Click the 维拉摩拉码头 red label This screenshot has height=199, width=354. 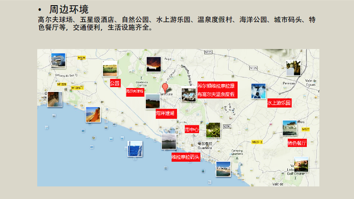click(x=186, y=157)
